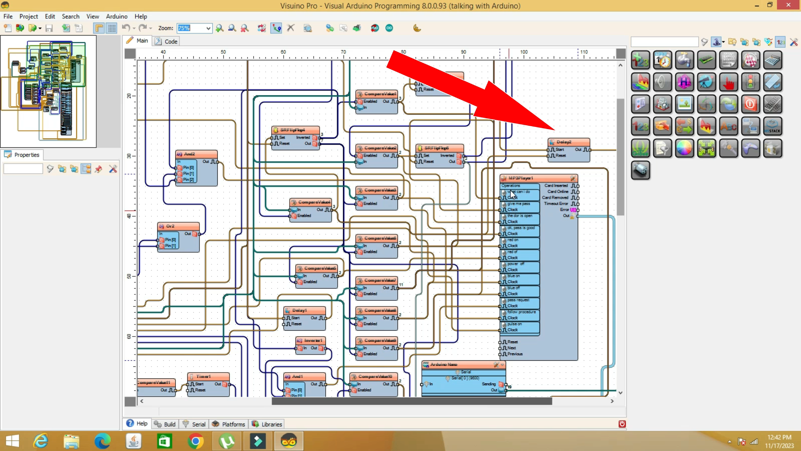Viewport: 801px width, 451px height.
Task: Expand the Redo history dropdown arrow
Action: tap(151, 28)
